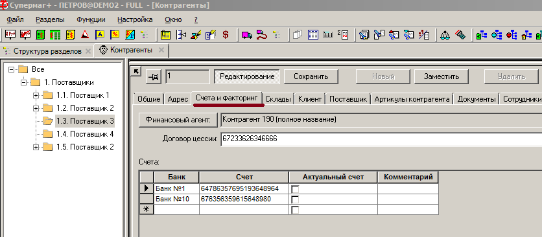The width and height of the screenshot is (542, 237).
Task: Open the price board toolbar icon
Action: pos(10,34)
